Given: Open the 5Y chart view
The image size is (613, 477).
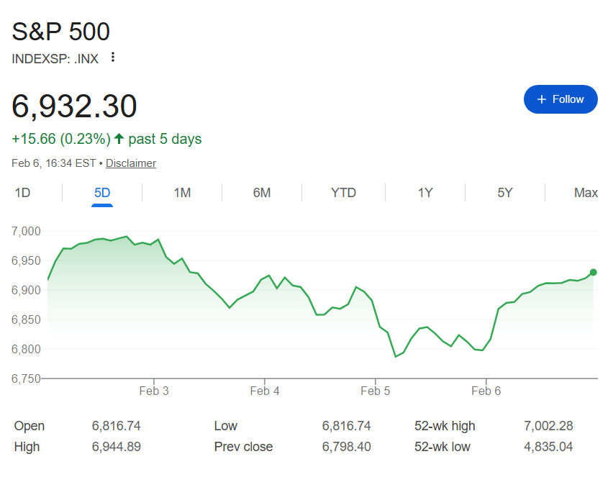Looking at the screenshot, I should click(504, 193).
